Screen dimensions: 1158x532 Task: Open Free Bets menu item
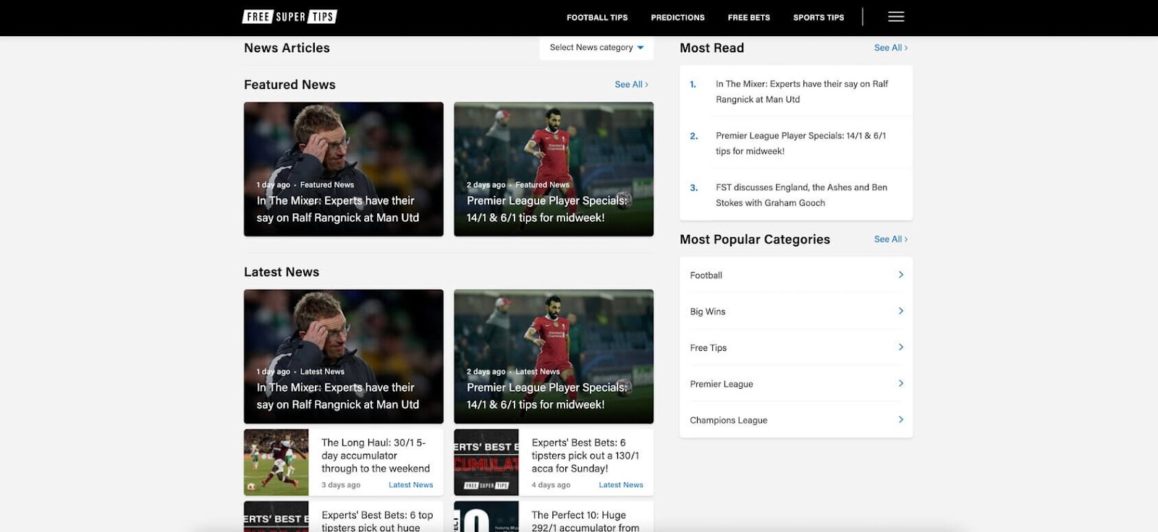[x=749, y=17]
